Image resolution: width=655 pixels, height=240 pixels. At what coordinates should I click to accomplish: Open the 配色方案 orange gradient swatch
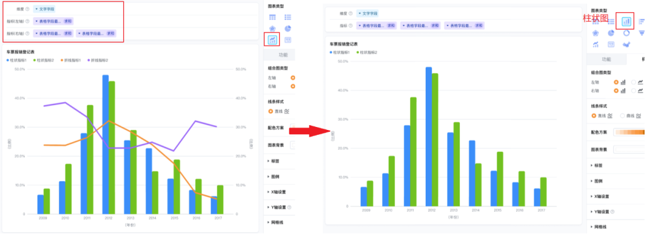629,132
